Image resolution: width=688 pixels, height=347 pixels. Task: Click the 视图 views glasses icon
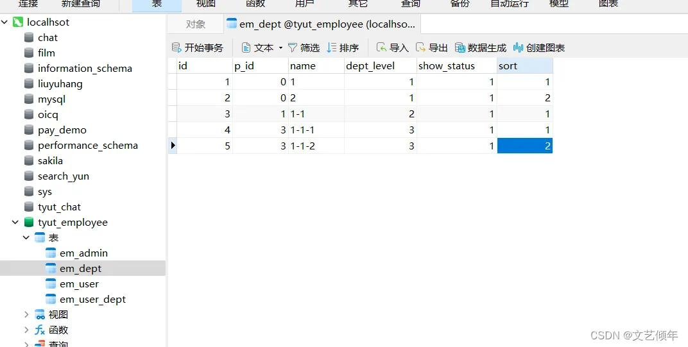coord(40,314)
